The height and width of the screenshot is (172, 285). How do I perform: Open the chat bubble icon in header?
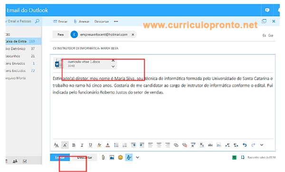point(267,10)
